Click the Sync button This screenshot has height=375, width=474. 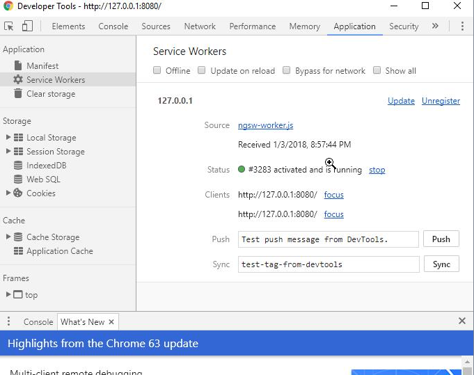point(441,264)
